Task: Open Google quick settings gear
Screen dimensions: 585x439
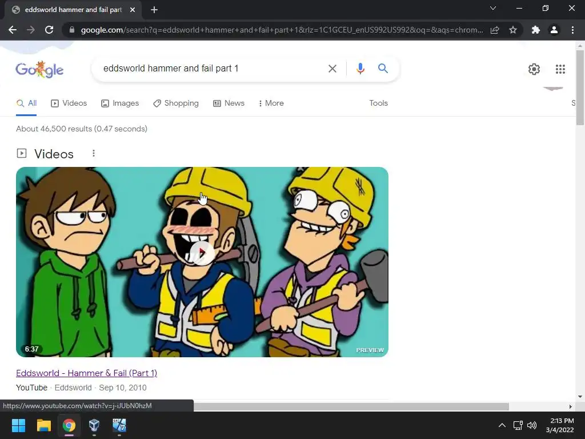Action: coord(534,69)
